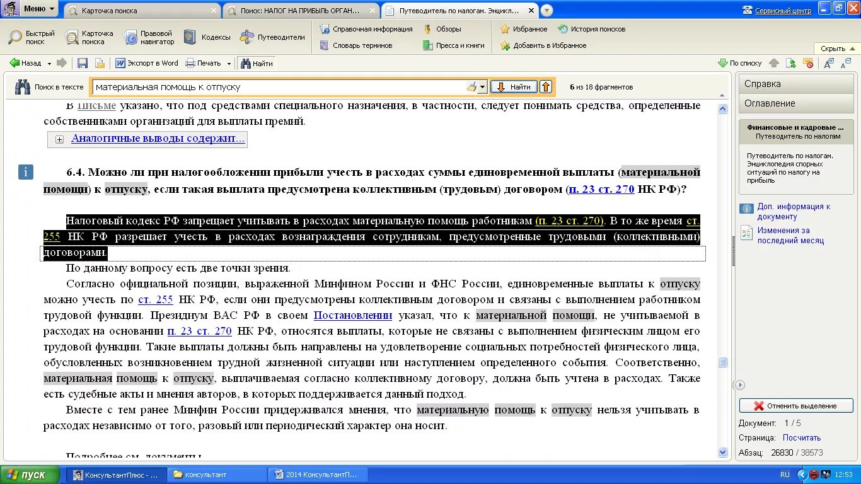Click Найти binoculars toolbar button

pyautogui.click(x=256, y=64)
